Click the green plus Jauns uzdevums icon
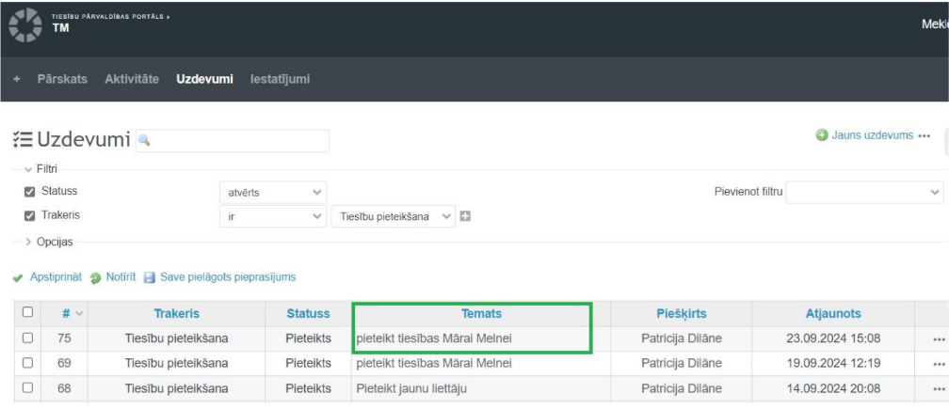Viewport: 949px width, 409px height. (822, 135)
